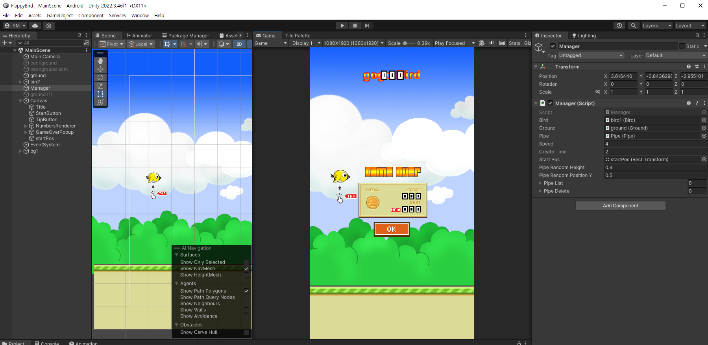
Task: Open the Layers dropdown in toolbar
Action: (657, 26)
